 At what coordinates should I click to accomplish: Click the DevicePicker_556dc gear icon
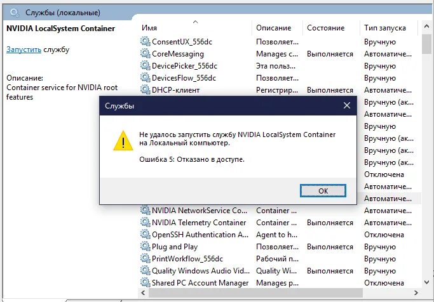(145, 65)
